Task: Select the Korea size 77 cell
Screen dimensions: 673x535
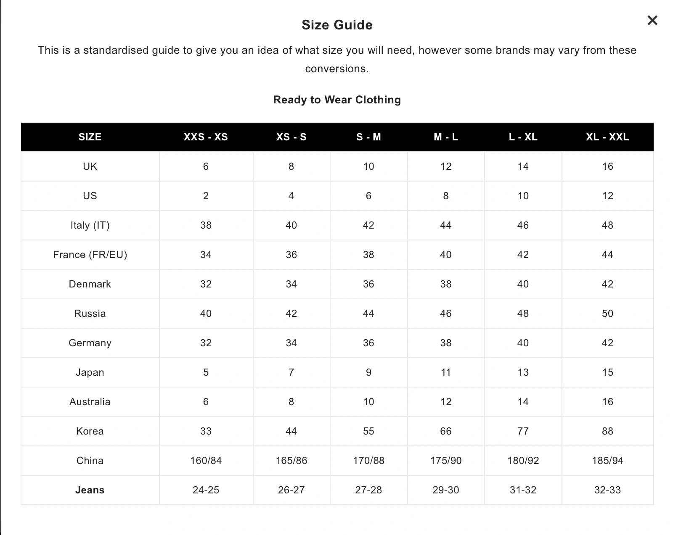Action: click(523, 431)
